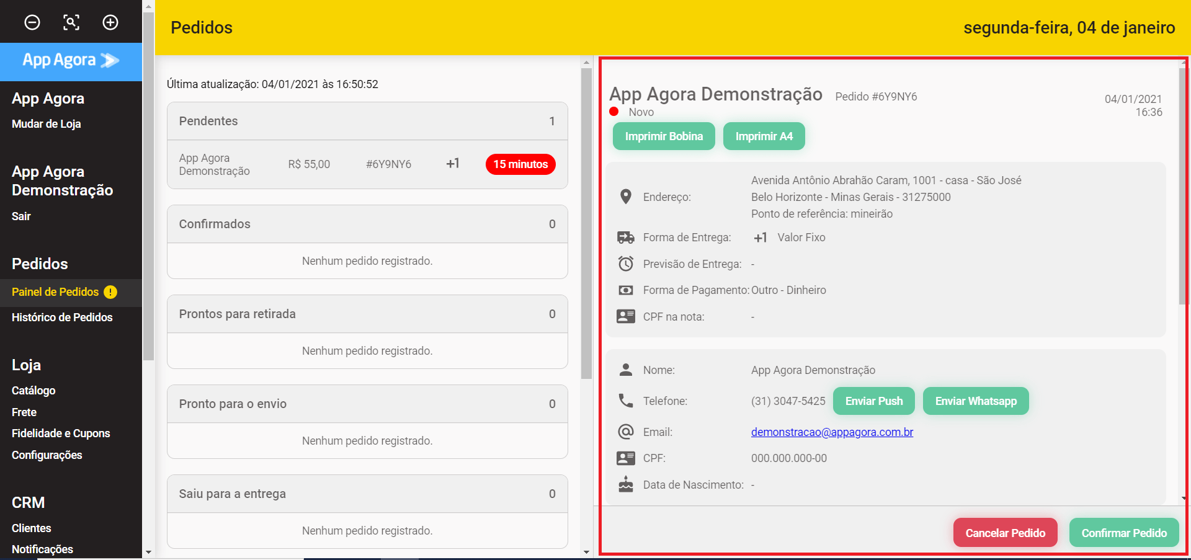The image size is (1191, 560).
Task: Click the at-sign icon beside Email
Action: pyautogui.click(x=626, y=432)
